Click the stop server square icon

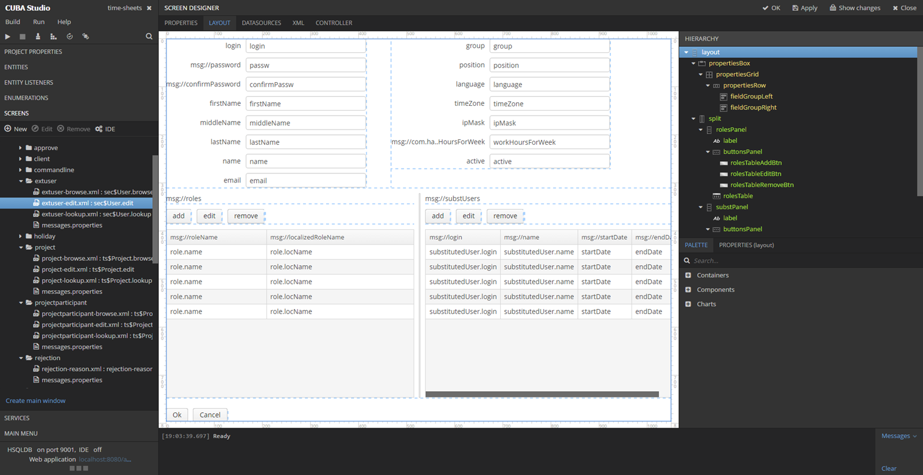pyautogui.click(x=23, y=36)
